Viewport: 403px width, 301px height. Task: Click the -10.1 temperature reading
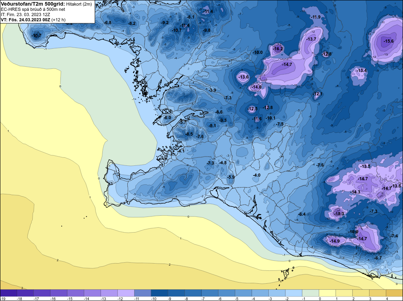pyautogui.click(x=270, y=118)
